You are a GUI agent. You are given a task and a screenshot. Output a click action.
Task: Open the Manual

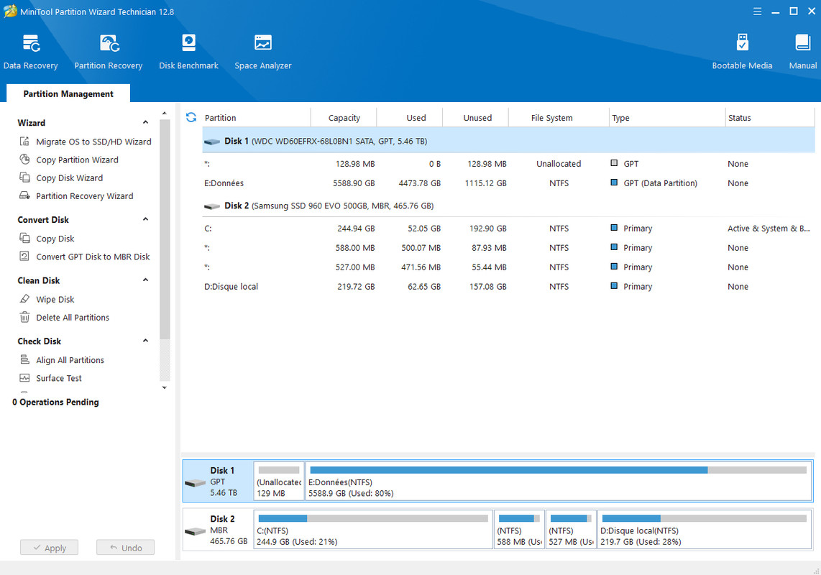click(803, 52)
